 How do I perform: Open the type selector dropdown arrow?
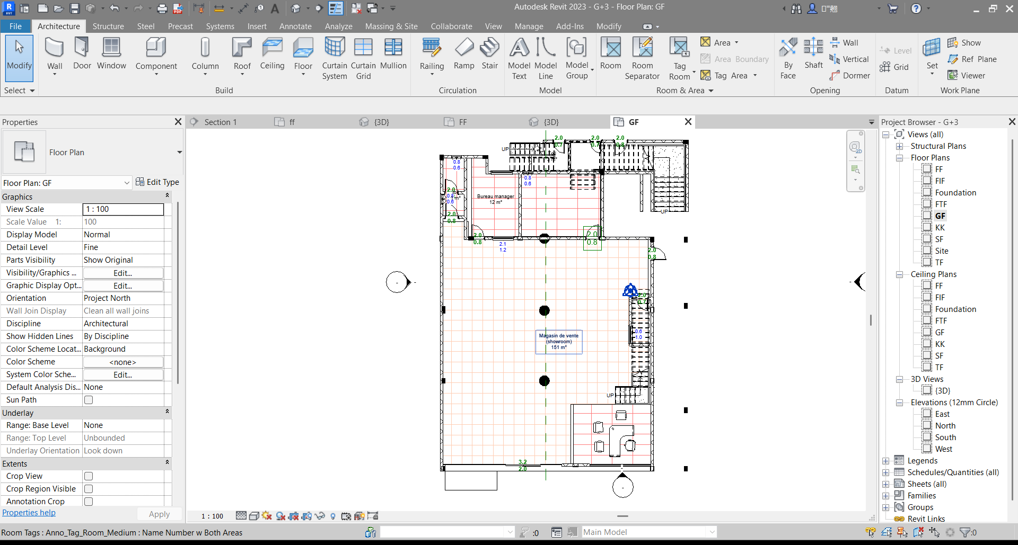[x=179, y=153]
